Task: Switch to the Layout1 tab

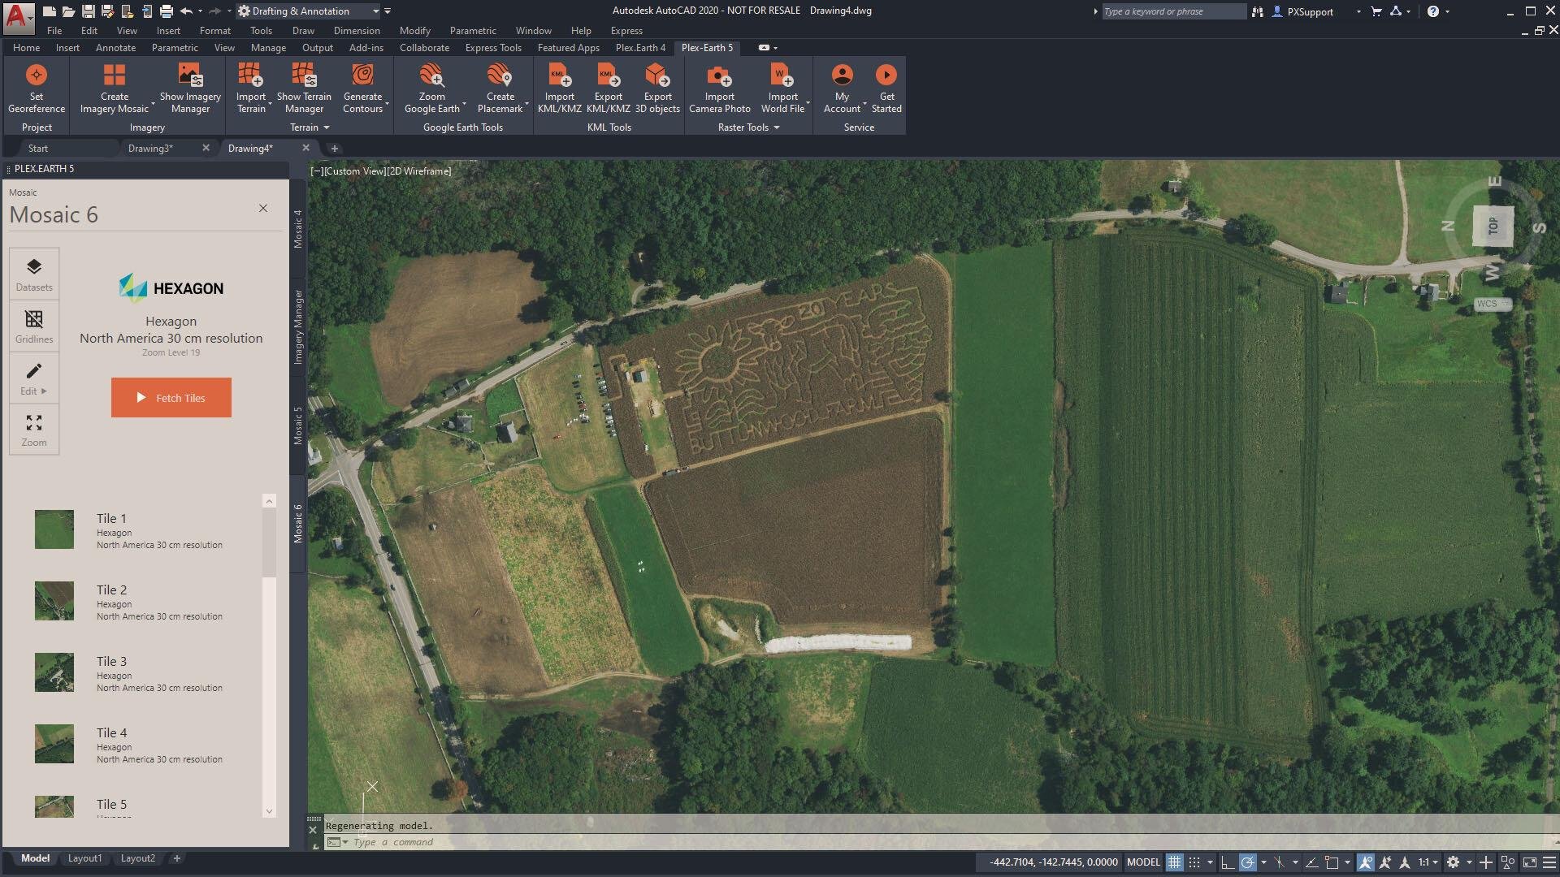Action: [84, 858]
